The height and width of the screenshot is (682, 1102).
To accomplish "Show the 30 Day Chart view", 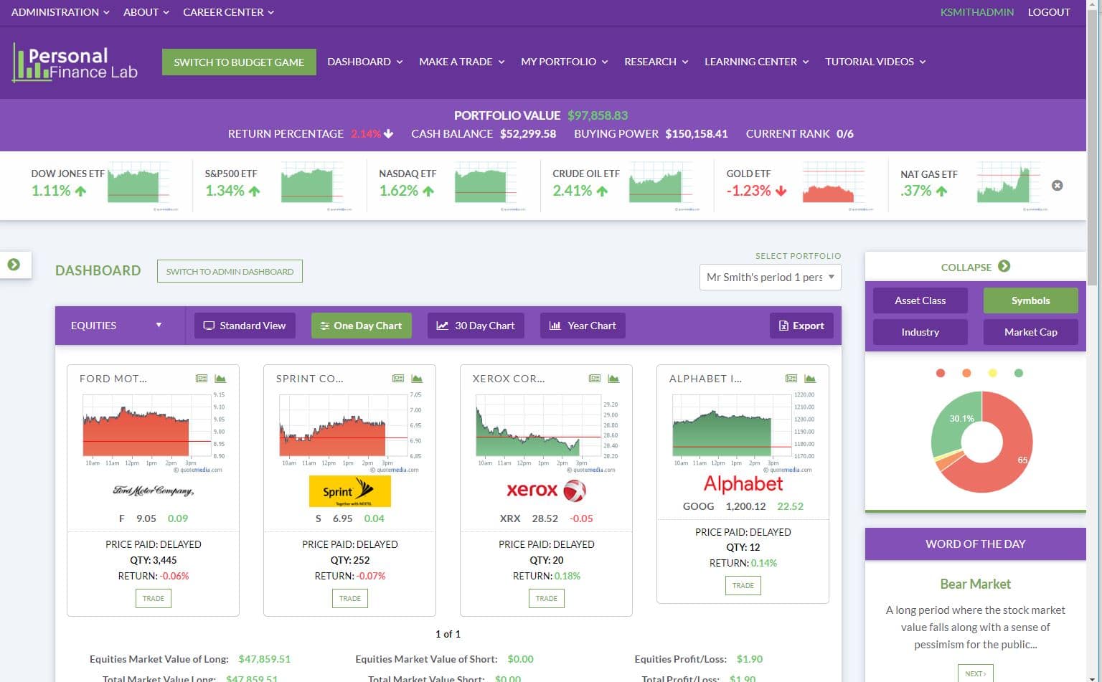I will (476, 326).
